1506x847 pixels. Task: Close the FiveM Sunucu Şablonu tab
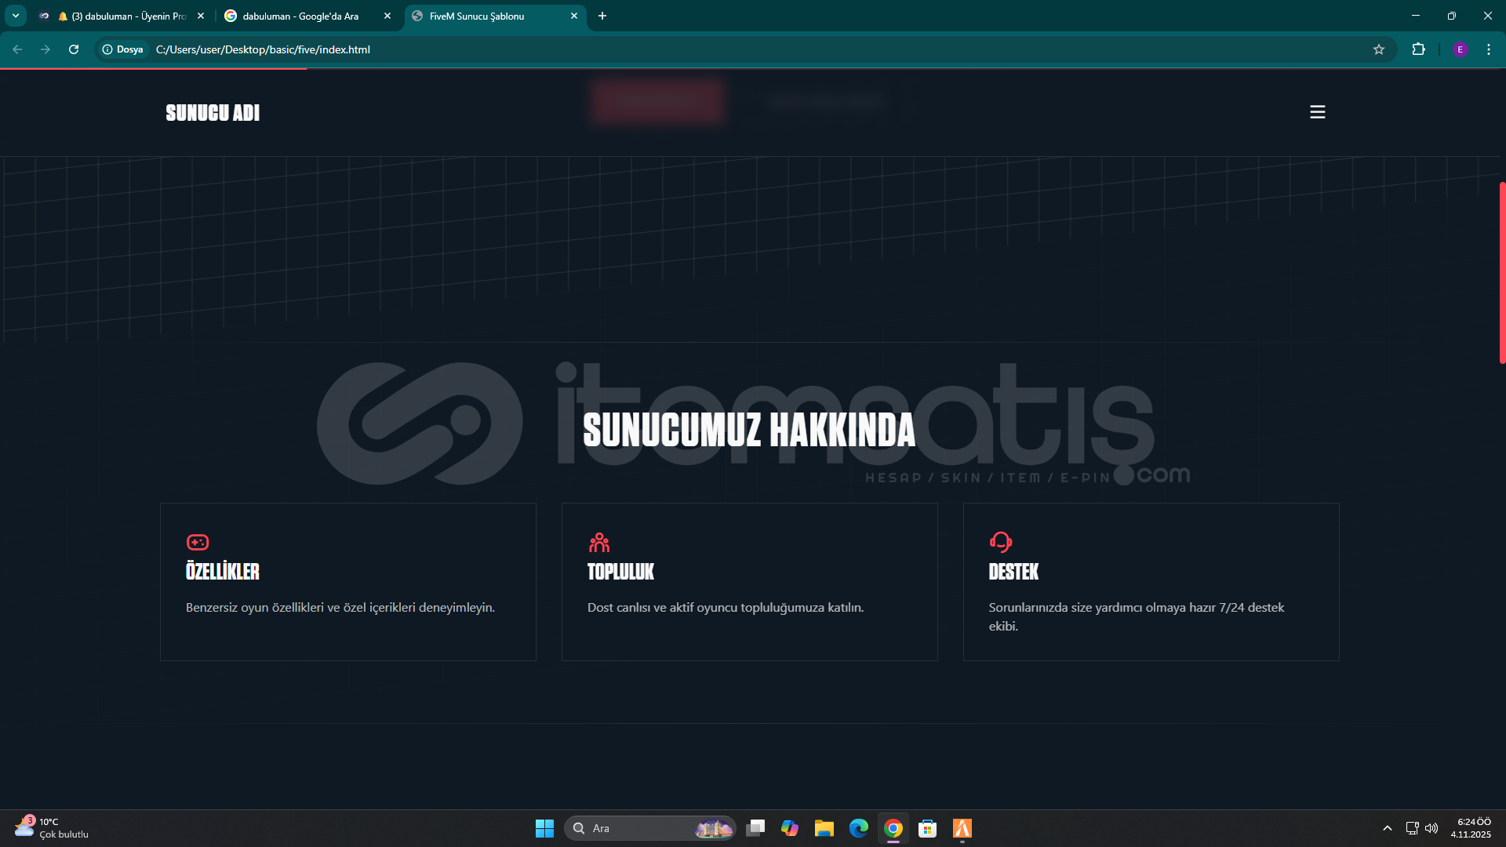point(574,16)
